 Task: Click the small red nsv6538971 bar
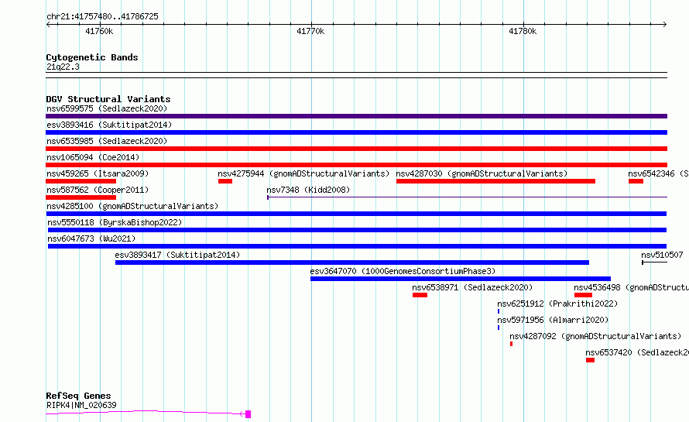pyautogui.click(x=420, y=295)
